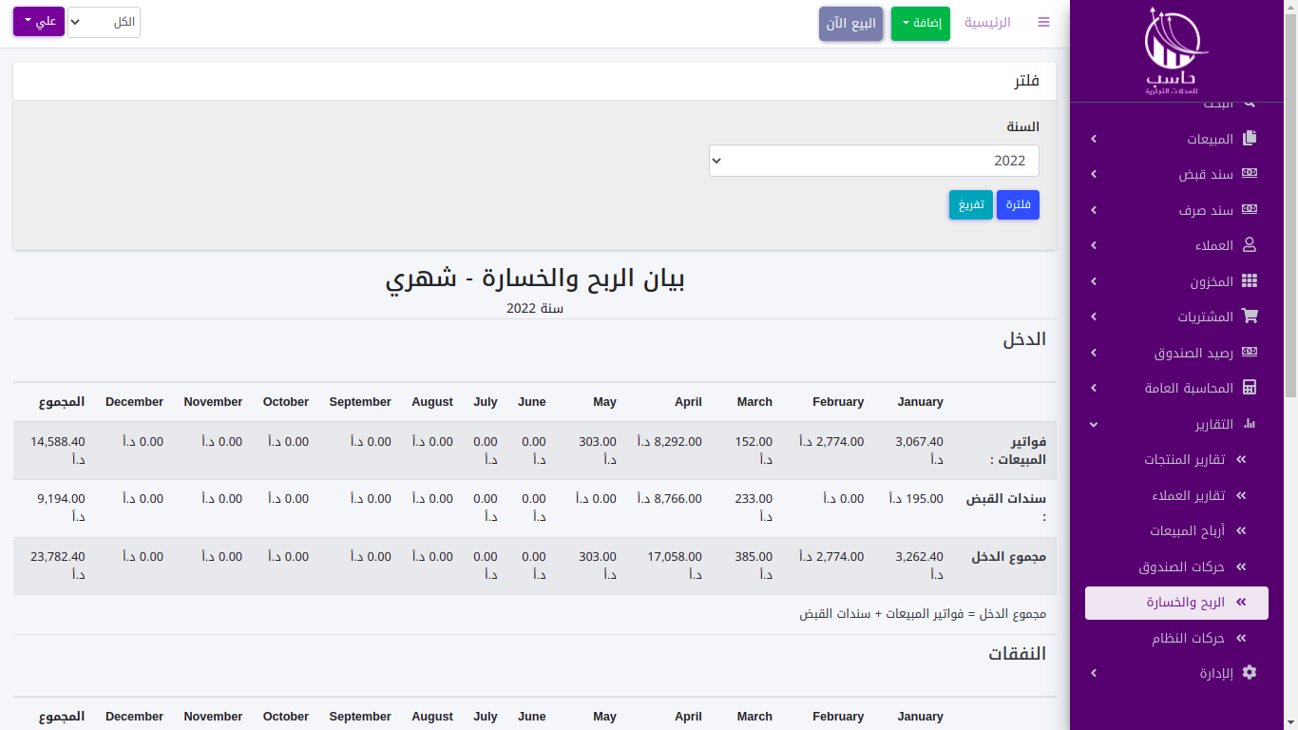Click the المشتريات shopping cart icon
Screen dimensions: 1298x730
(1250, 317)
